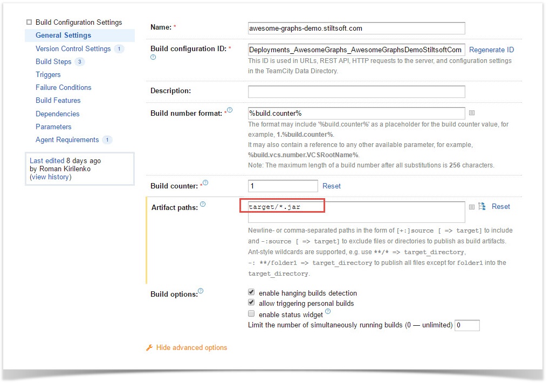Viewport: 550px width, 385px height.
Task: Click the Build Configuration Settings heading
Action: (79, 23)
